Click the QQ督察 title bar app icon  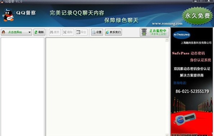[2, 2]
